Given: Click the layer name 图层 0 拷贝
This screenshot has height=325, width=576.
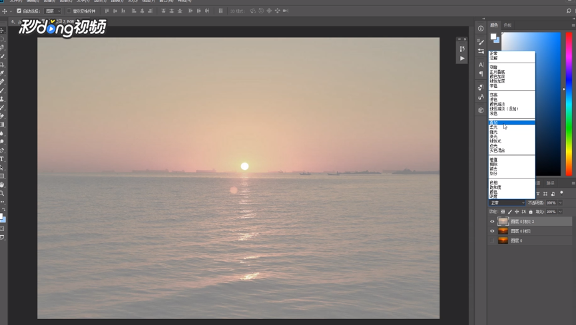Looking at the screenshot, I should pos(521,231).
